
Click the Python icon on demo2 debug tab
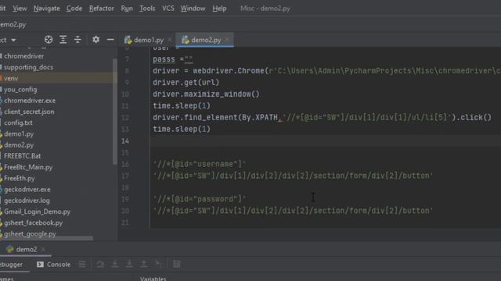pyautogui.click(x=9, y=249)
